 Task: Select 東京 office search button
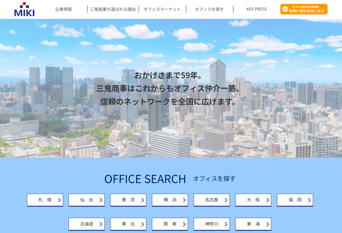point(128,200)
